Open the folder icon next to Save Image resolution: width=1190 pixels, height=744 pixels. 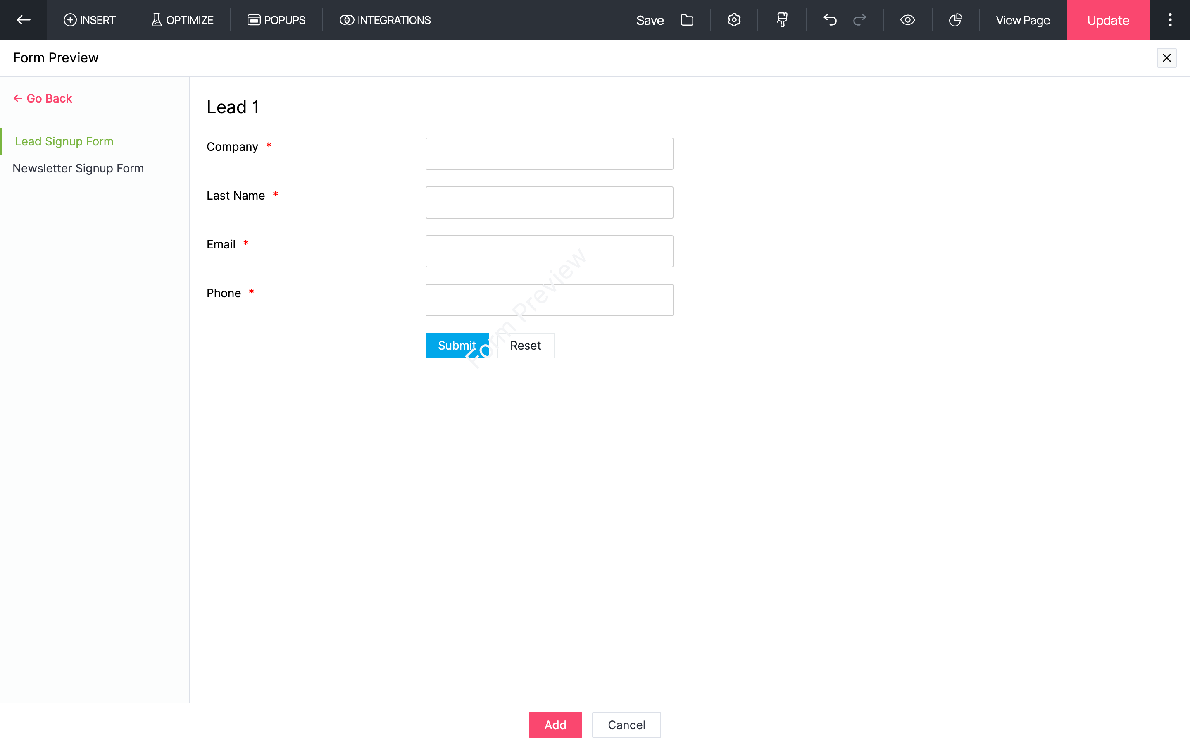687,20
